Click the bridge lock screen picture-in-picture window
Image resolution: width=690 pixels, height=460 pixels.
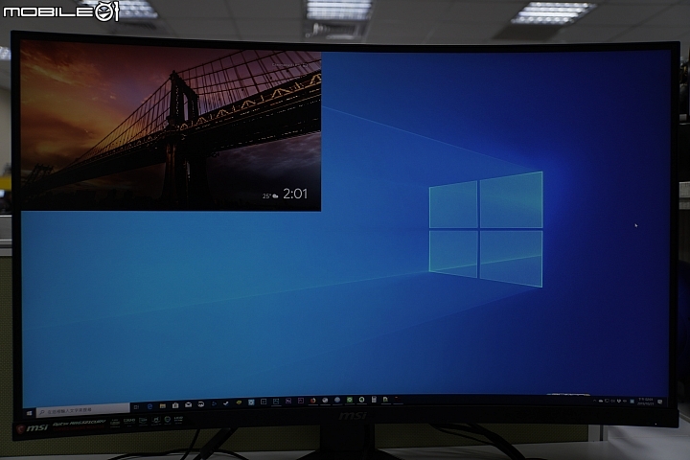pyautogui.click(x=171, y=126)
